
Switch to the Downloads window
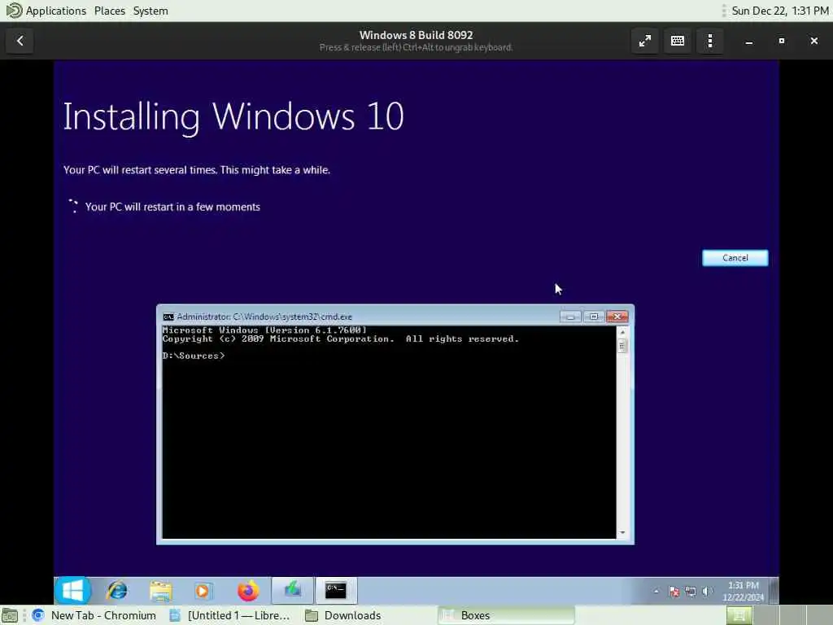(343, 615)
